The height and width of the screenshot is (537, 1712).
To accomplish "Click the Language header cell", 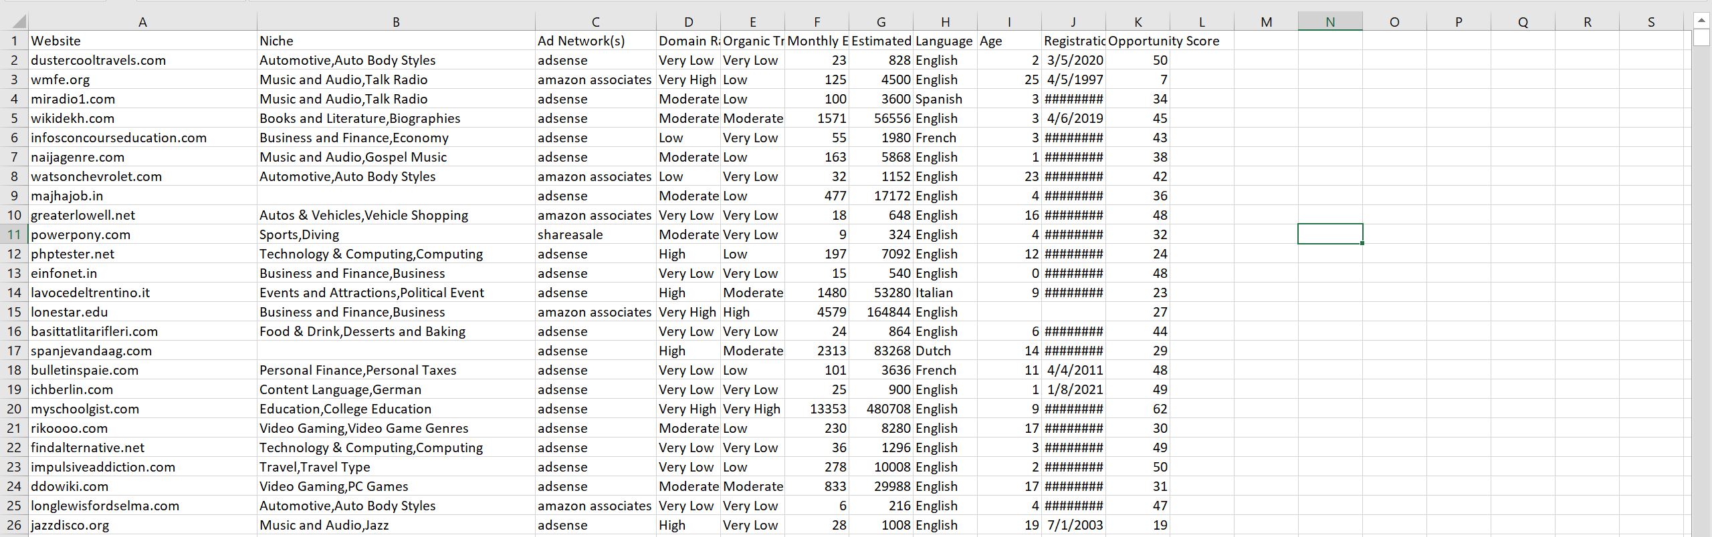I will click(x=945, y=41).
